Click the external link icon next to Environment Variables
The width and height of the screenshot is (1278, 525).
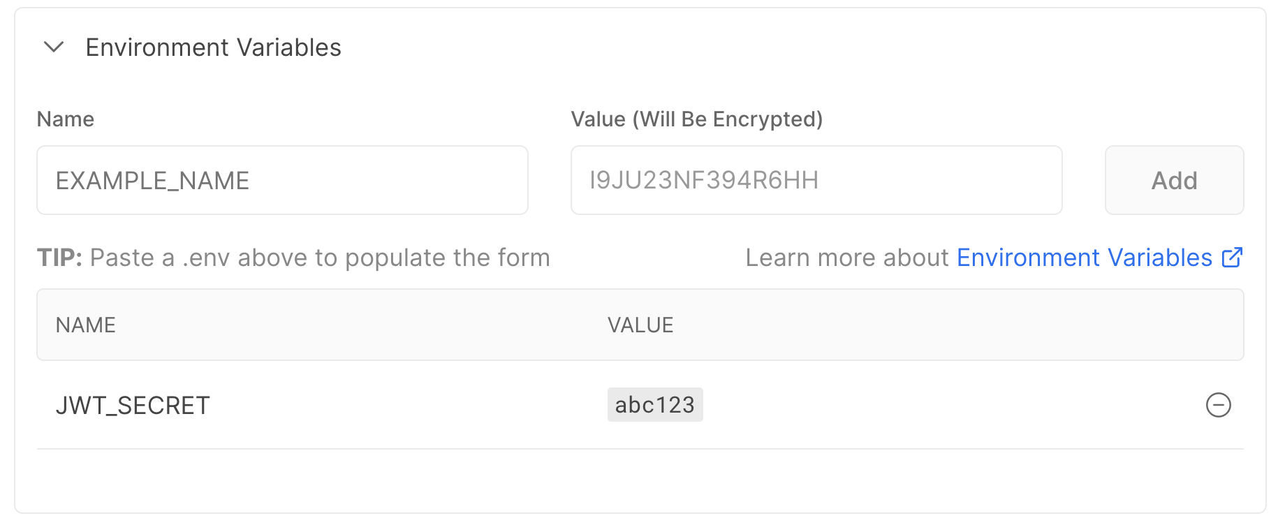coord(1232,257)
